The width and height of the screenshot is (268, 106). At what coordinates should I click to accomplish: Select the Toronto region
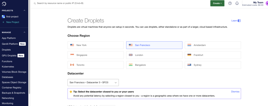96,65
